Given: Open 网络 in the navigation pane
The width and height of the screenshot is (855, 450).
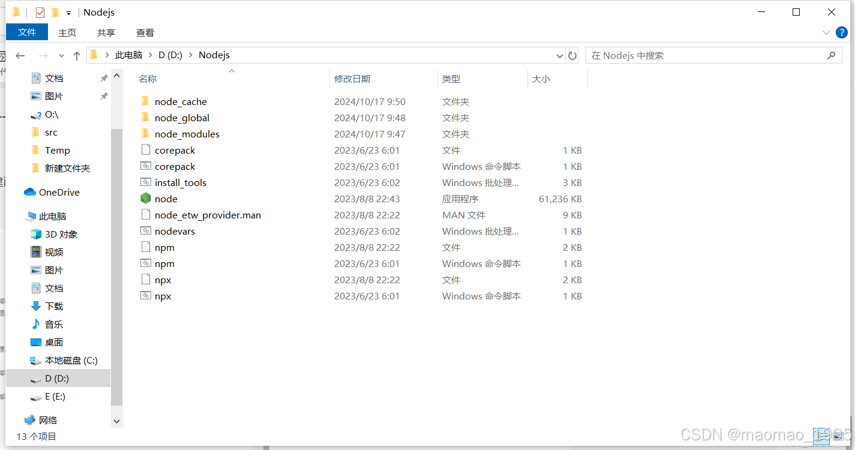Looking at the screenshot, I should (41, 420).
